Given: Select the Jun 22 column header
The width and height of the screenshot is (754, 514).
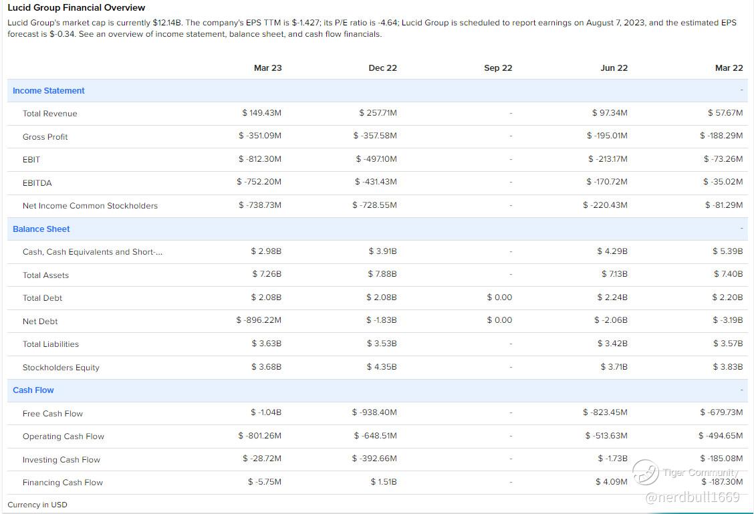Looking at the screenshot, I should click(614, 68).
